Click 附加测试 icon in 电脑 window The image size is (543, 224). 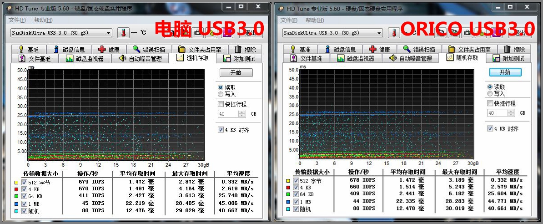[227, 59]
